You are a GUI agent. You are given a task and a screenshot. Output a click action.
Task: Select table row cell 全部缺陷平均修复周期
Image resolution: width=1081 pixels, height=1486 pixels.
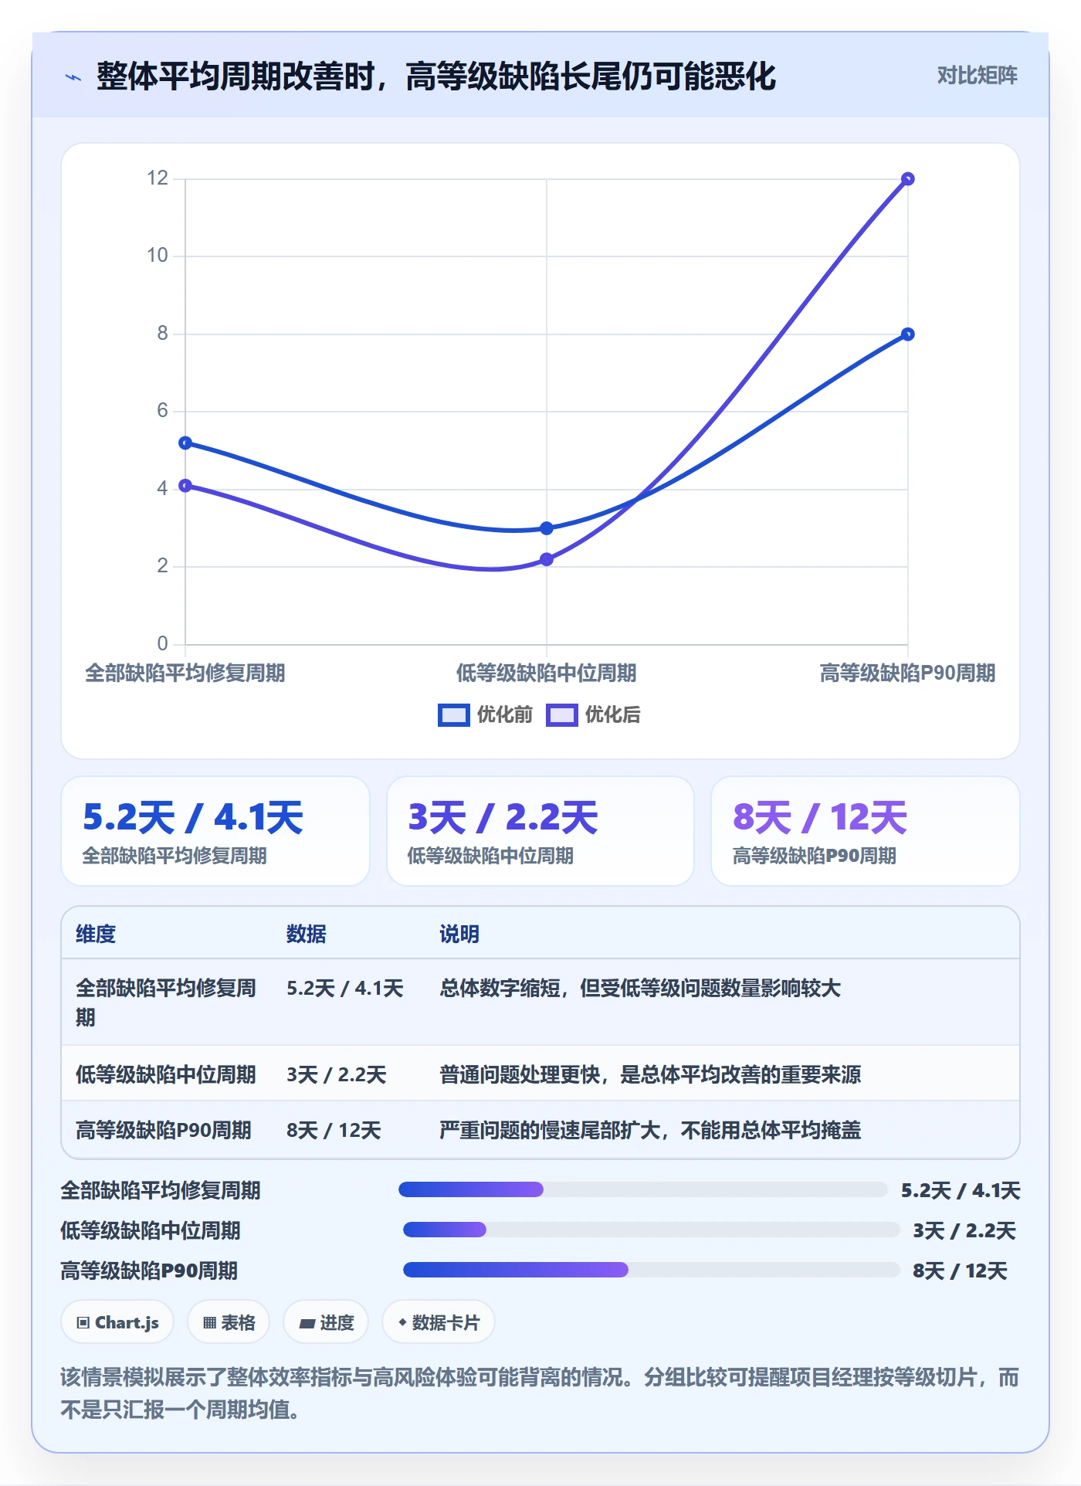point(166,1003)
